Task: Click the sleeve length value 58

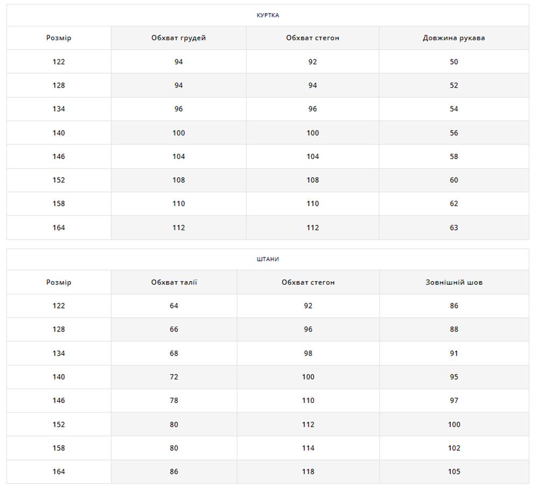Action: pyautogui.click(x=454, y=156)
